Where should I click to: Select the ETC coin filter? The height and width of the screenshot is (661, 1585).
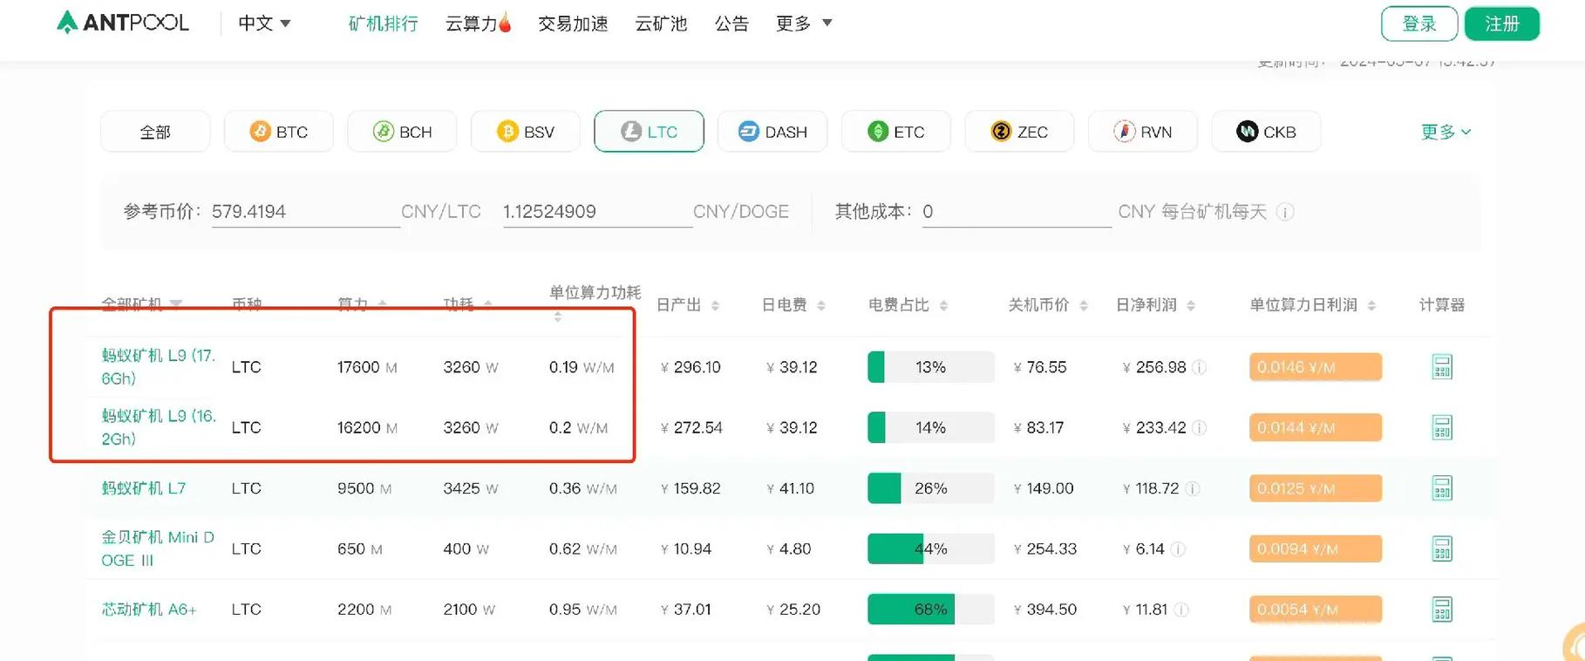point(896,132)
